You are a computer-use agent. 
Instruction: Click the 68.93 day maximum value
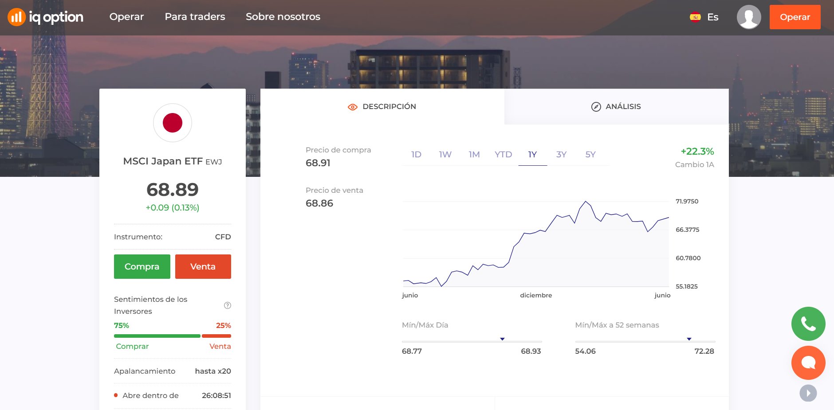click(x=531, y=351)
